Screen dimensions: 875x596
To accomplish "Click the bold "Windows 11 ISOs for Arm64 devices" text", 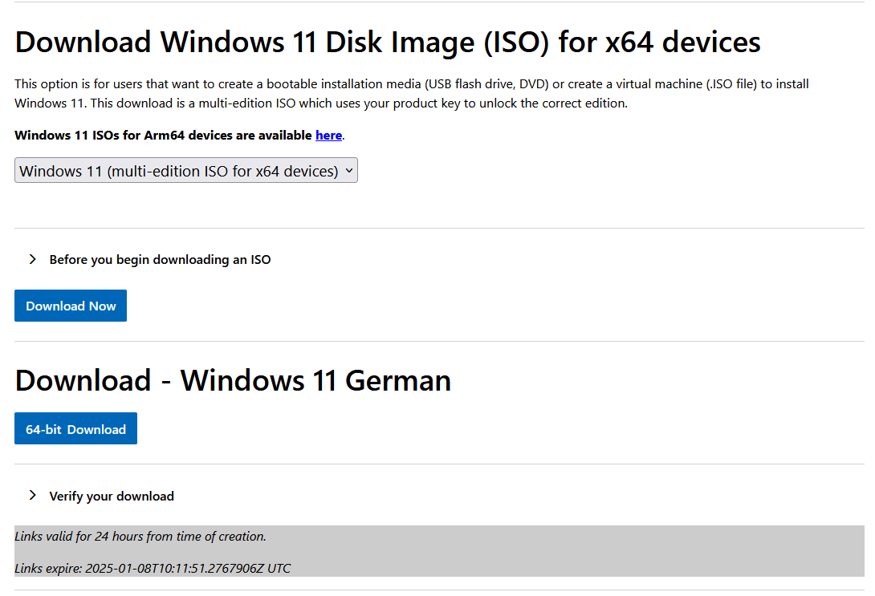I will coord(163,136).
